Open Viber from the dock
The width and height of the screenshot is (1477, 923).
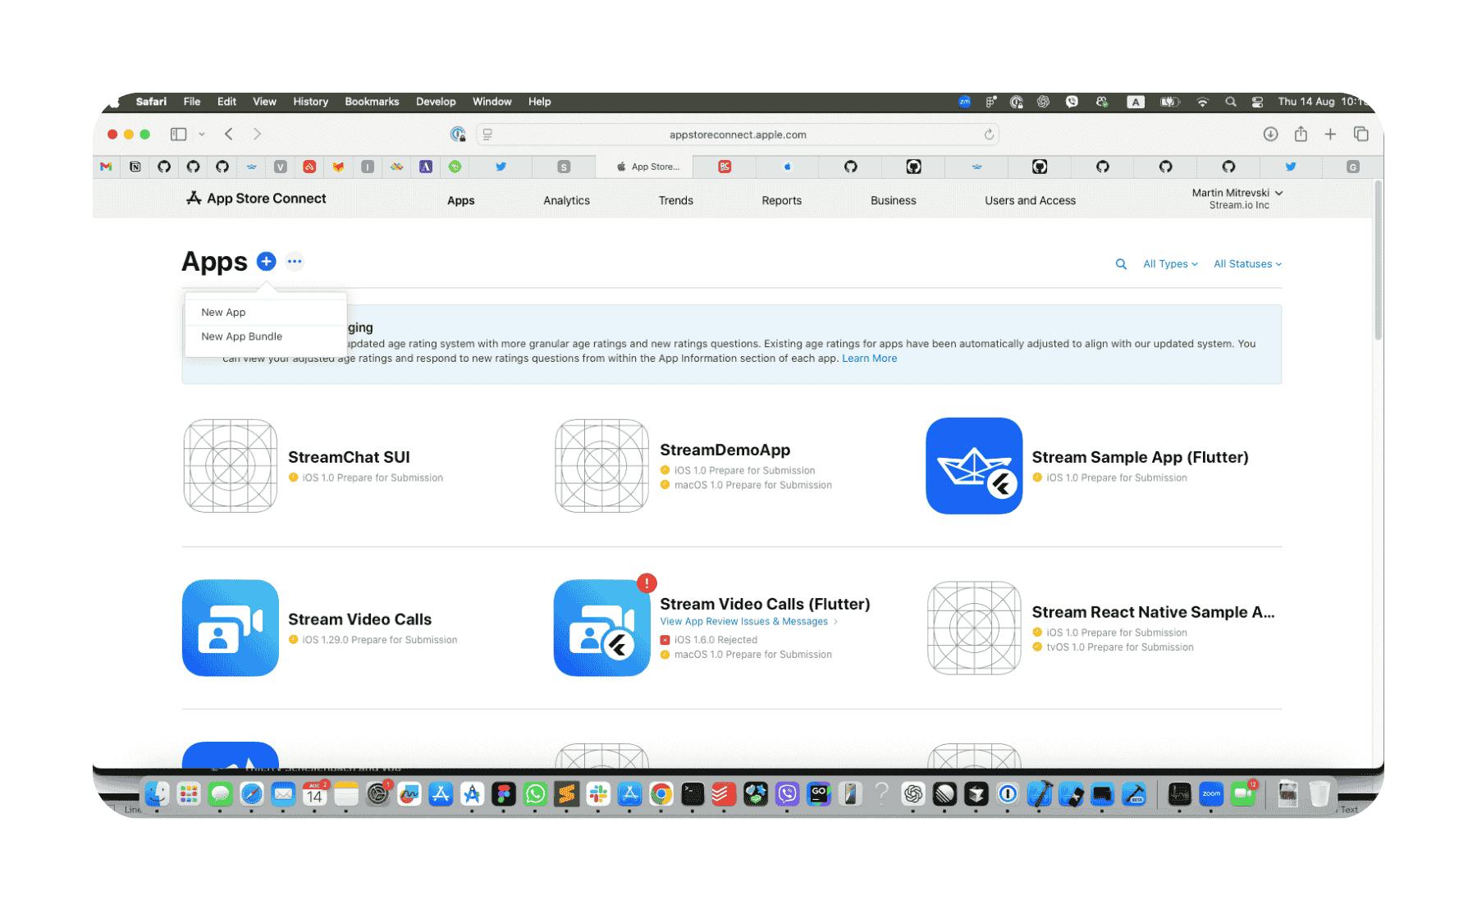(x=787, y=793)
